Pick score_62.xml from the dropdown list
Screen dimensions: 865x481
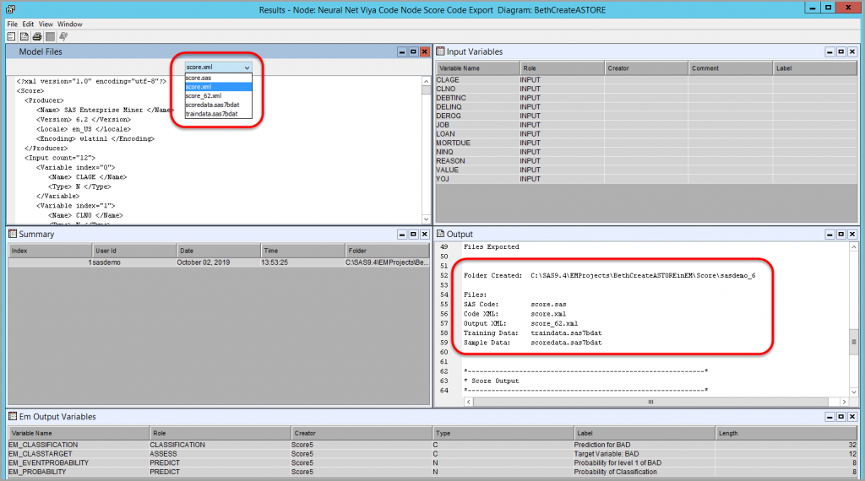point(204,96)
